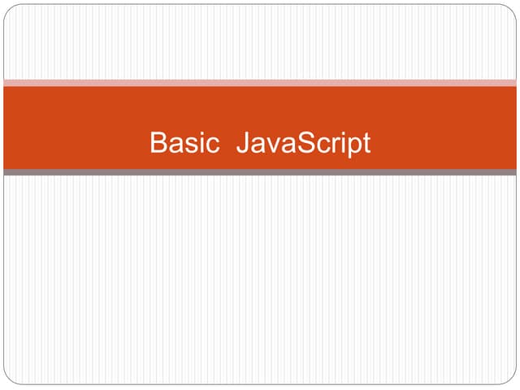Image resolution: width=520 pixels, height=390 pixels.
Task: Click the striped blank area above the banner
Action: tap(260, 41)
